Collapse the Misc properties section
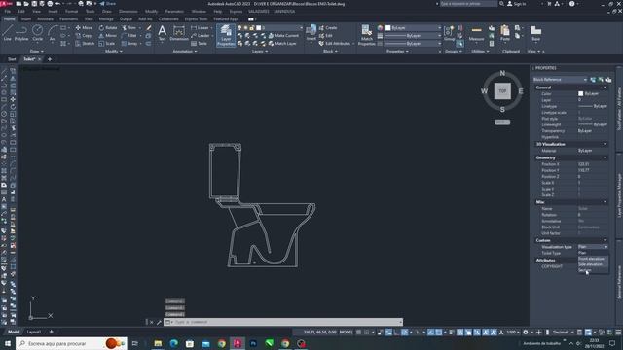Viewport: 623px width, 350px height. 605,202
